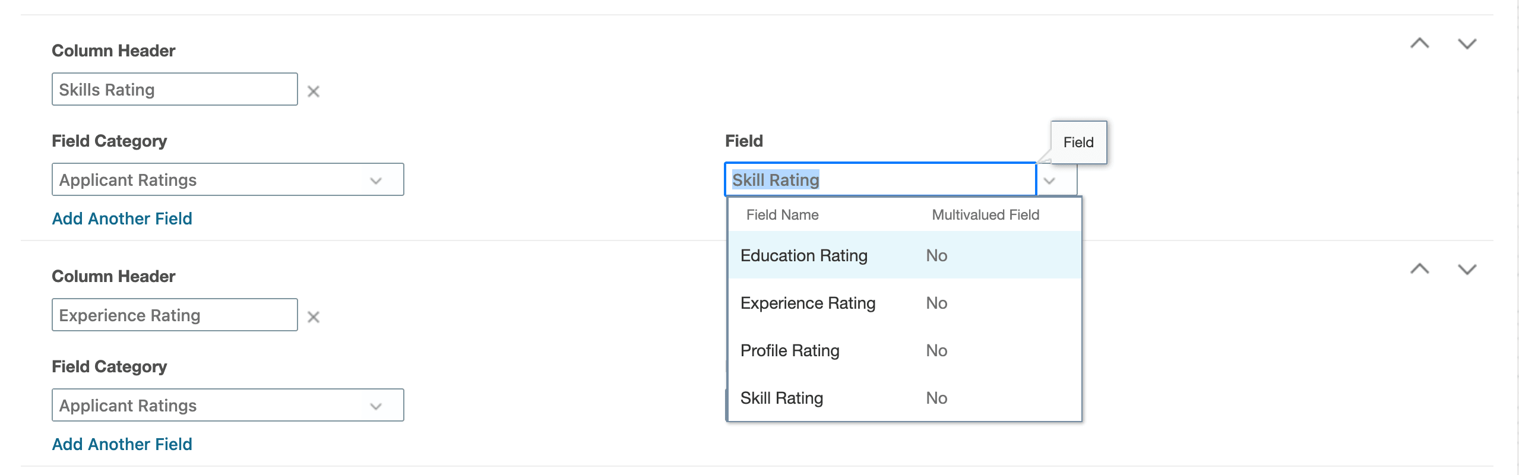Screen dimensions: 1519x475
Task: Choose Experience Rating in the field list
Action: (x=808, y=303)
